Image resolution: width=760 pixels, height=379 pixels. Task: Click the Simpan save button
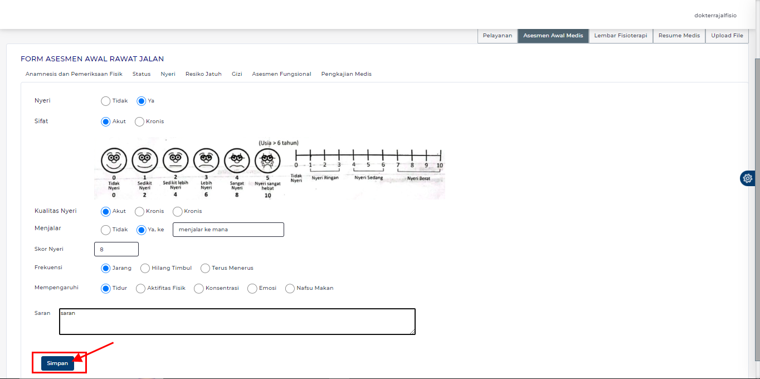click(x=57, y=363)
